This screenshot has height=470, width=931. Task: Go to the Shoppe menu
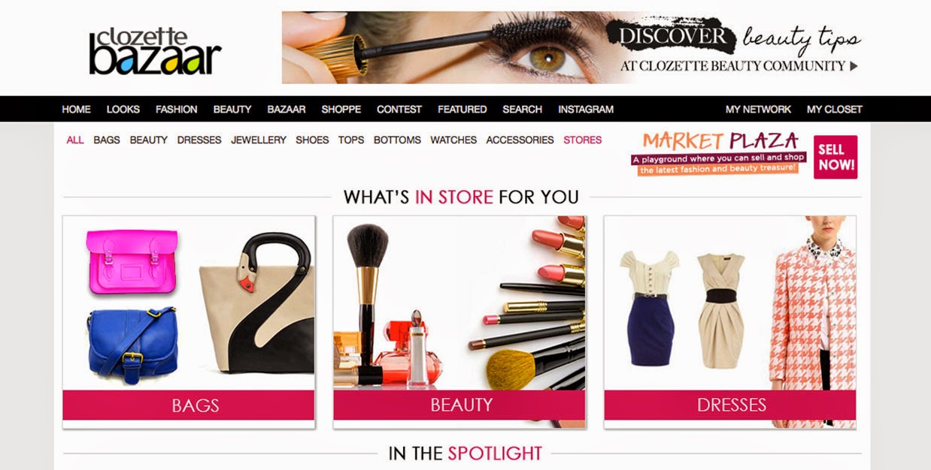(341, 109)
